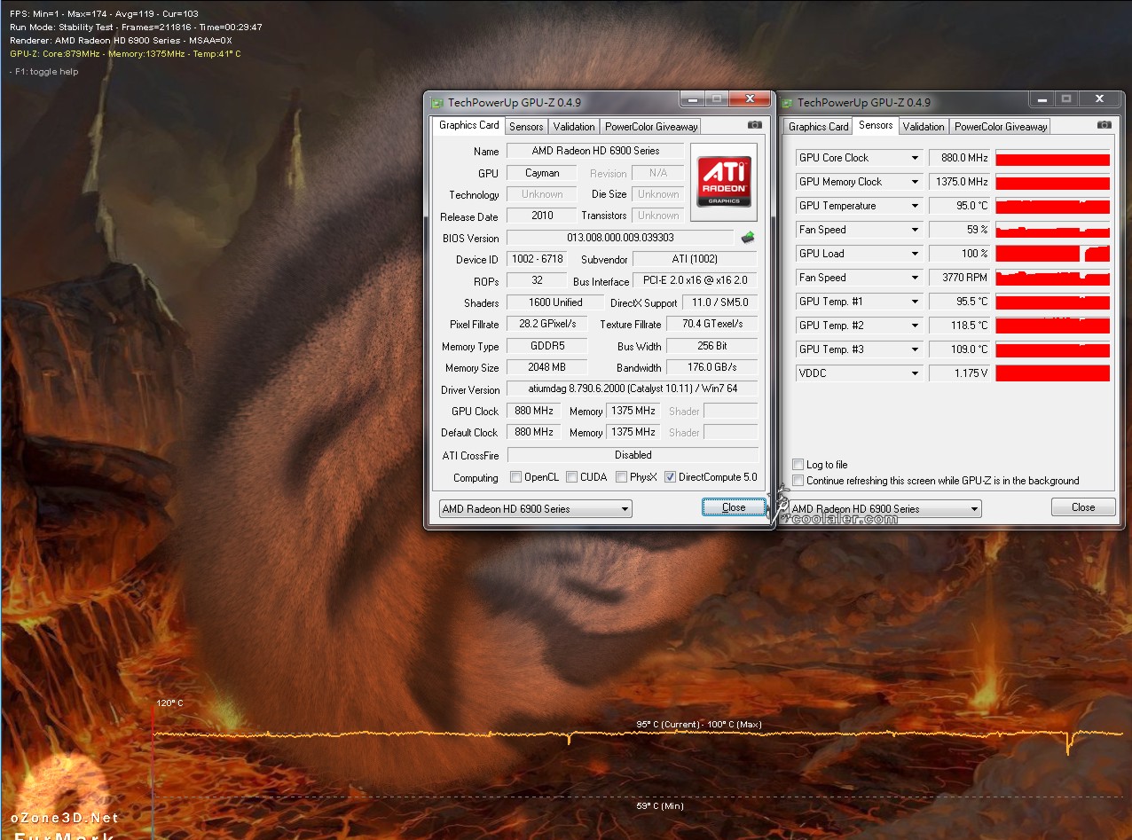The image size is (1132, 840).
Task: Click the 2048 MB Memory Size value
Action: click(x=547, y=367)
